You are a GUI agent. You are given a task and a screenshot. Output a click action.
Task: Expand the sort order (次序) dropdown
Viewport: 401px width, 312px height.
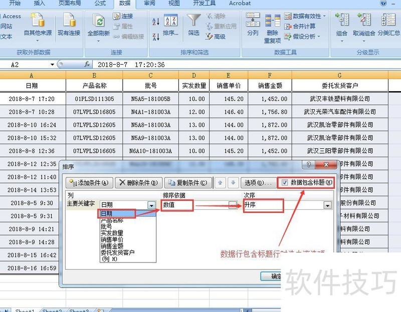coord(327,205)
